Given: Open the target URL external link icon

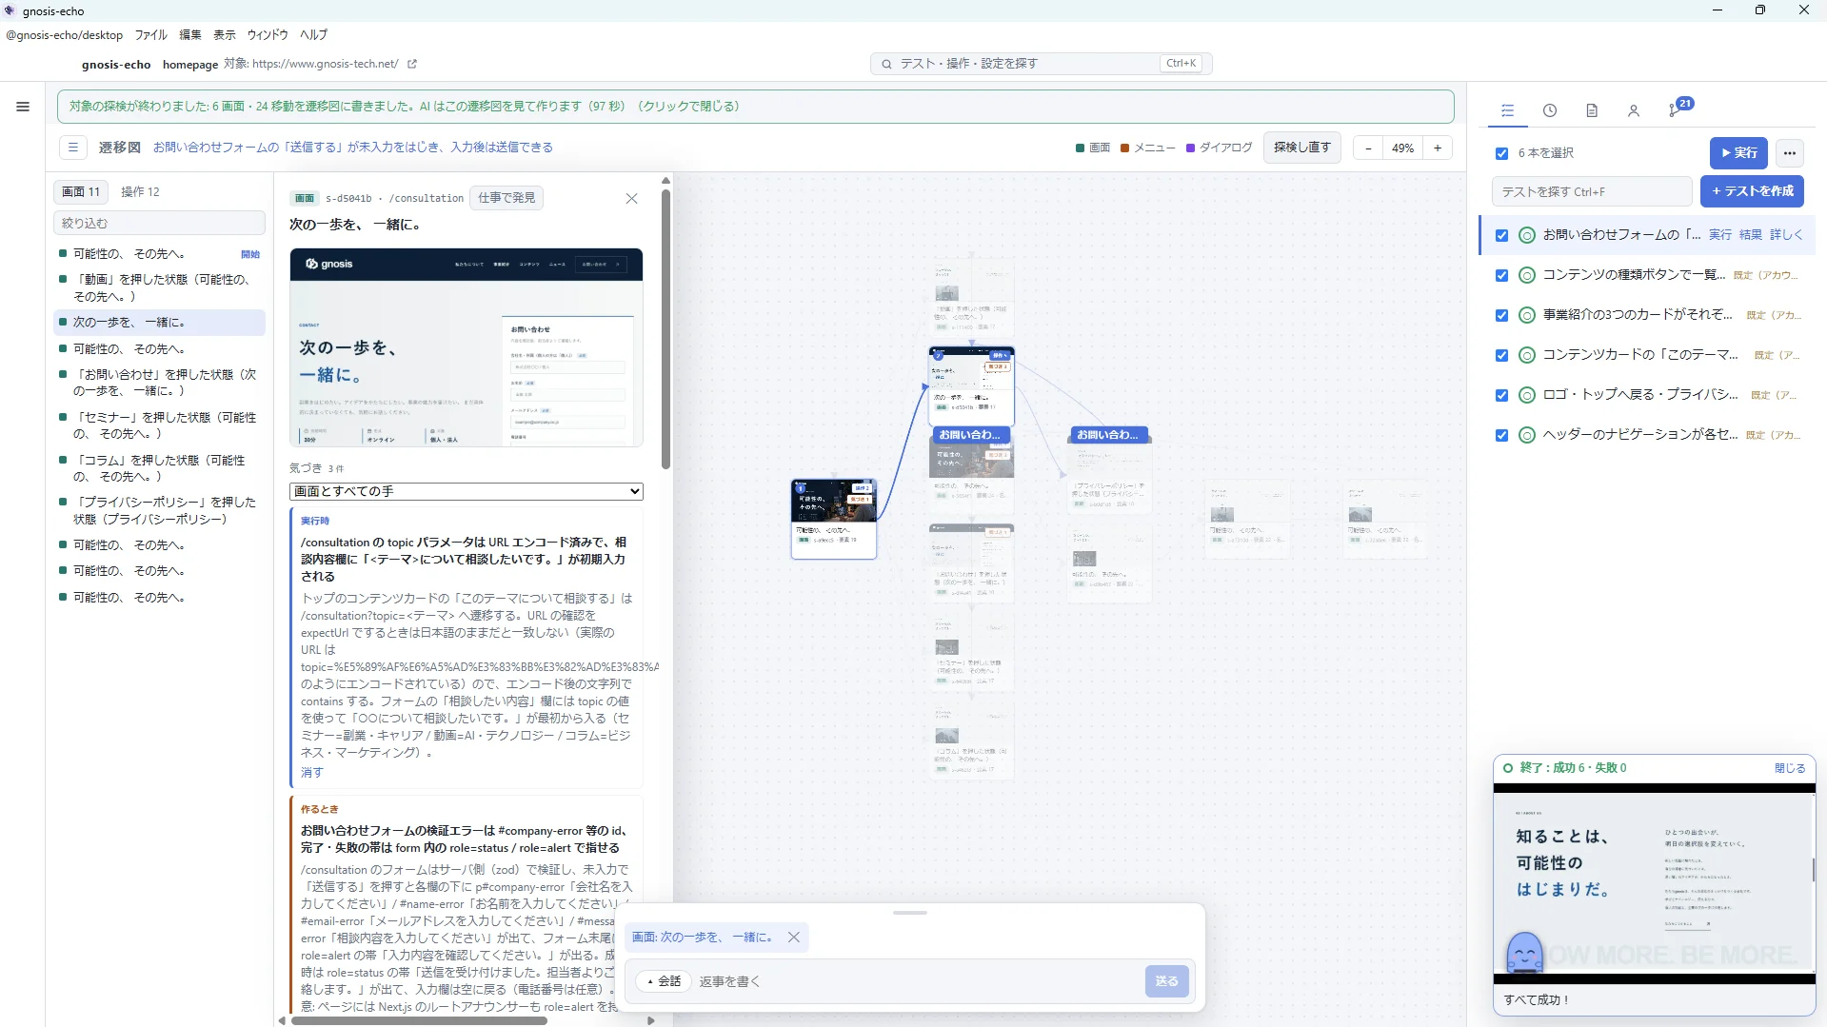Looking at the screenshot, I should coord(412,64).
